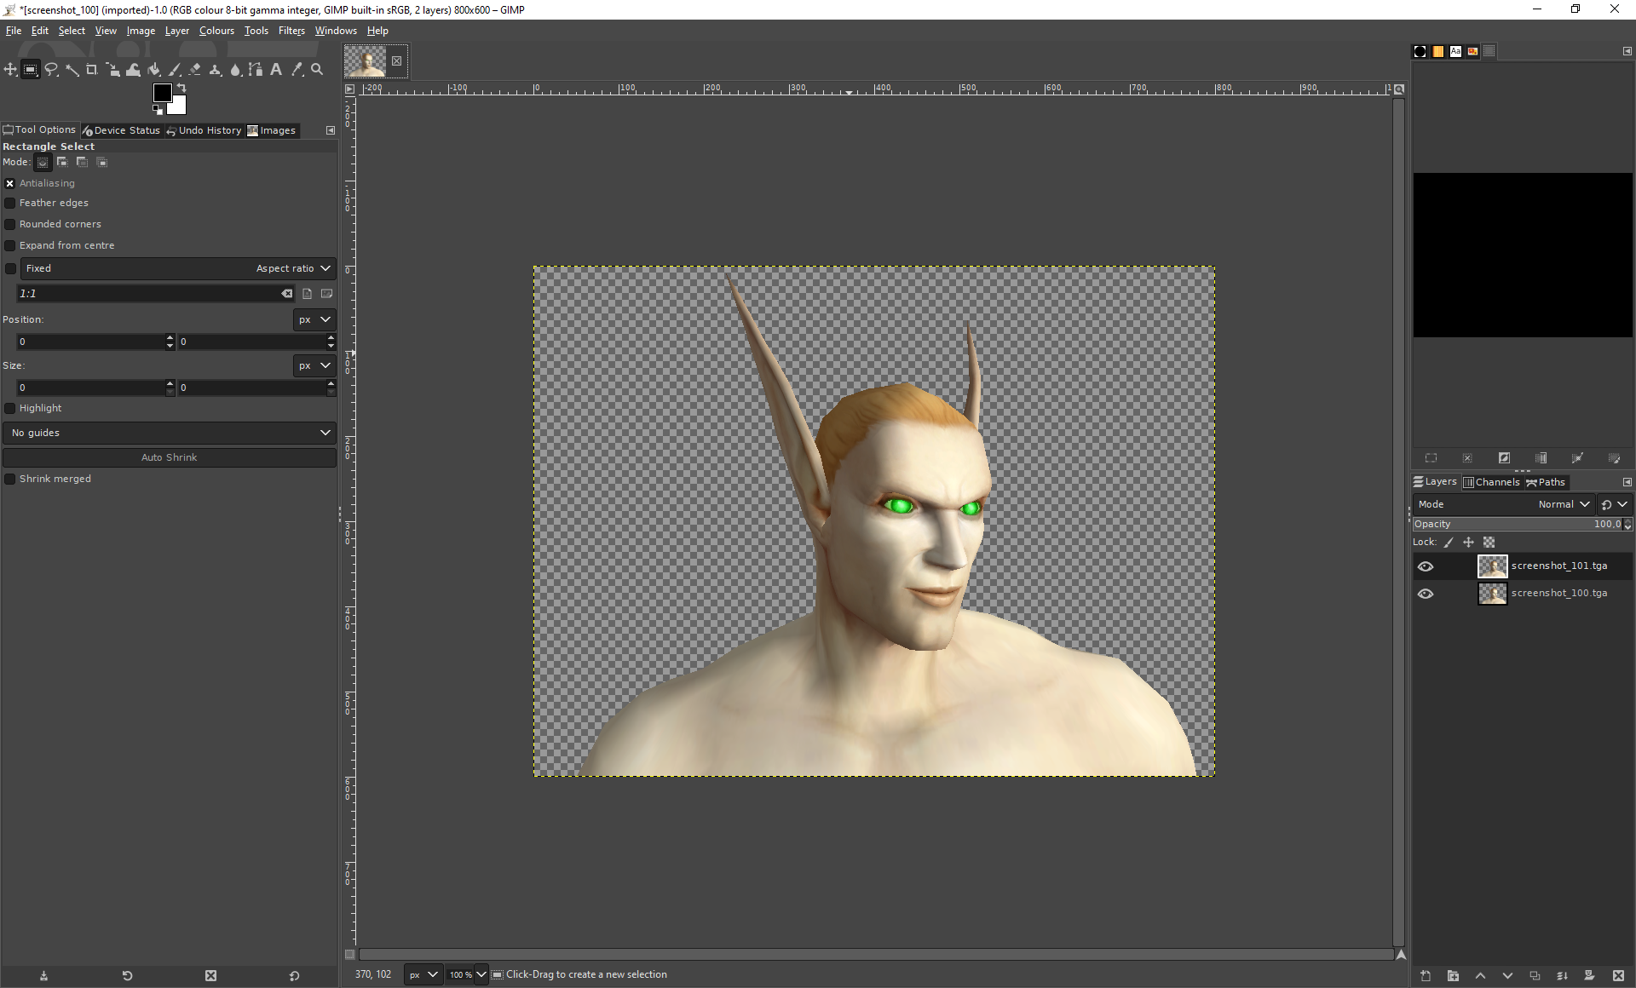Click the black foreground colour swatch
Viewport: 1636px width, 988px height.
click(x=161, y=92)
